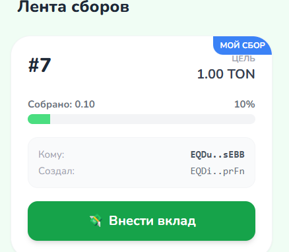289x252 pixels.
Task: Click the money emoji icon on contribute button
Action: click(96, 220)
